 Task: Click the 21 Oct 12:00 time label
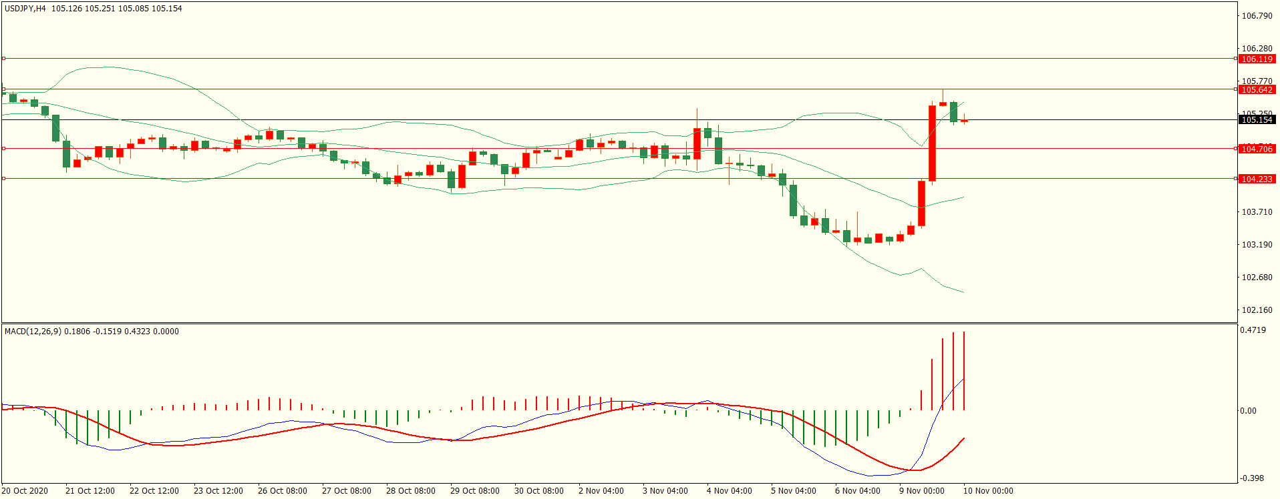point(90,490)
